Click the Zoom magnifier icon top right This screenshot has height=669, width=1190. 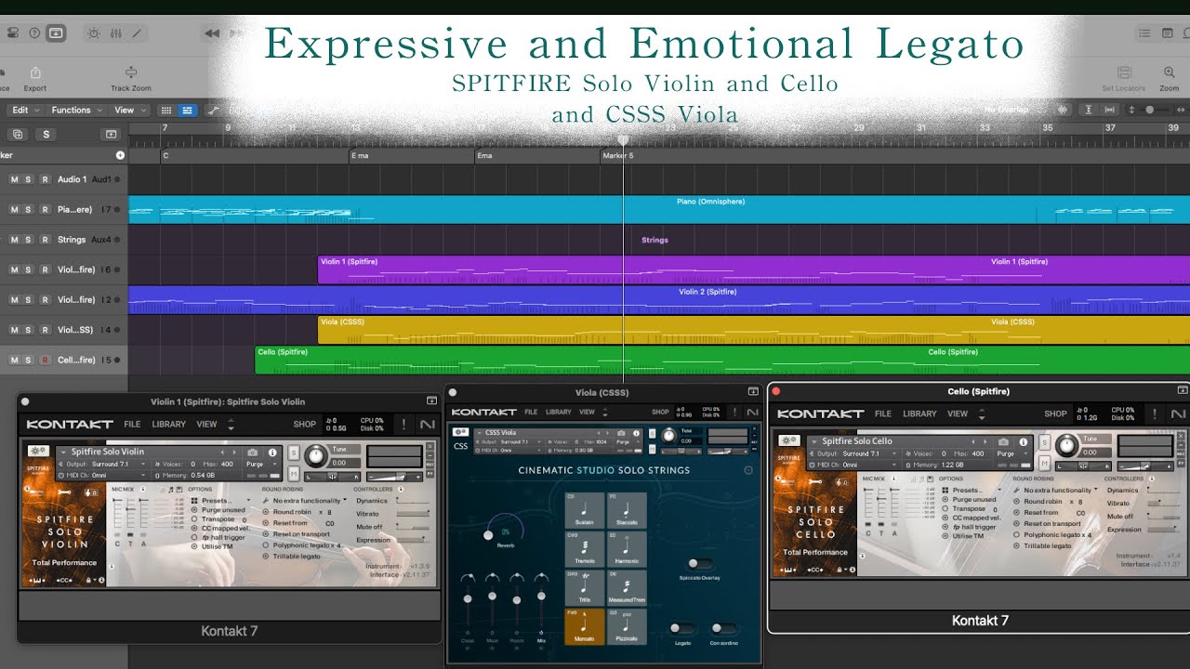(1170, 72)
